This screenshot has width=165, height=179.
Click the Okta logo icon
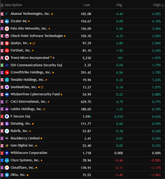point(7,175)
